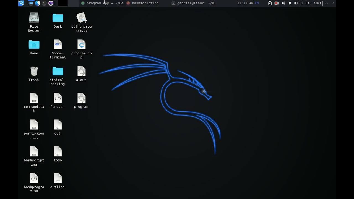The image size is (354, 199).
Task: Launch the web browser from panel
Action: pos(38,3)
